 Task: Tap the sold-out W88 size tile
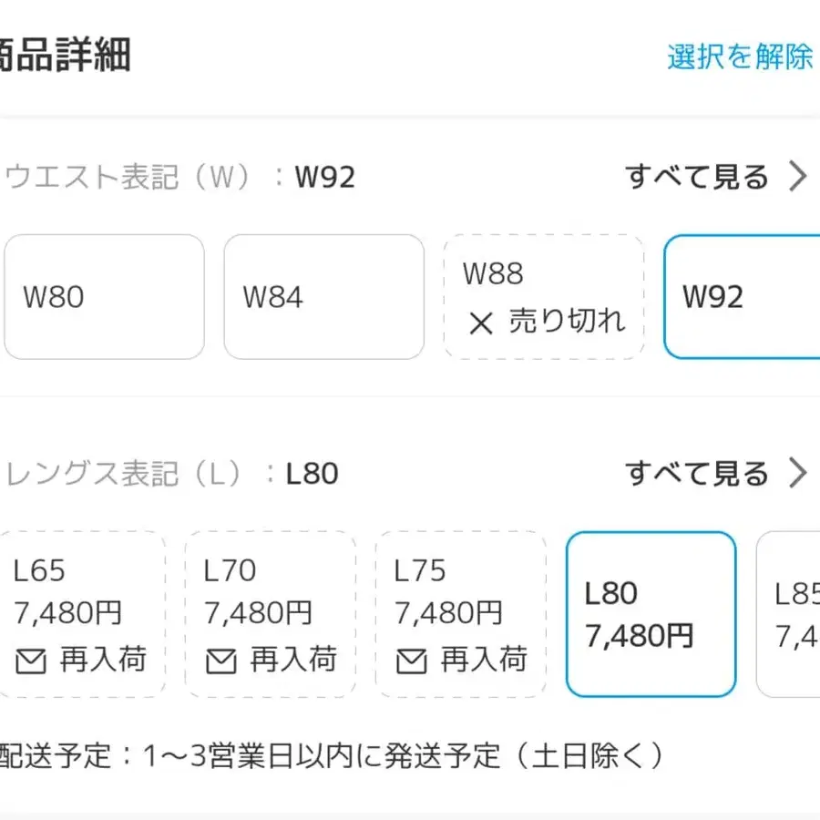click(x=544, y=297)
